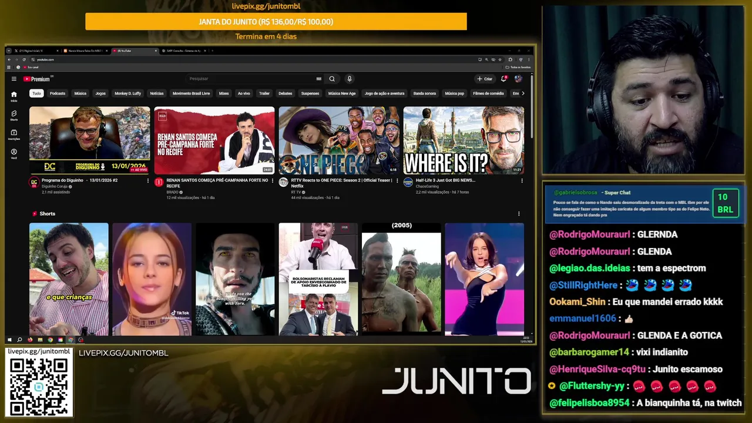Open the Eco canal bookmark

click(x=31, y=67)
